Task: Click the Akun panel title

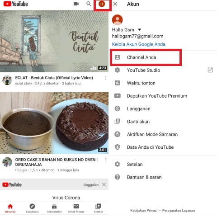Action: 133,4
